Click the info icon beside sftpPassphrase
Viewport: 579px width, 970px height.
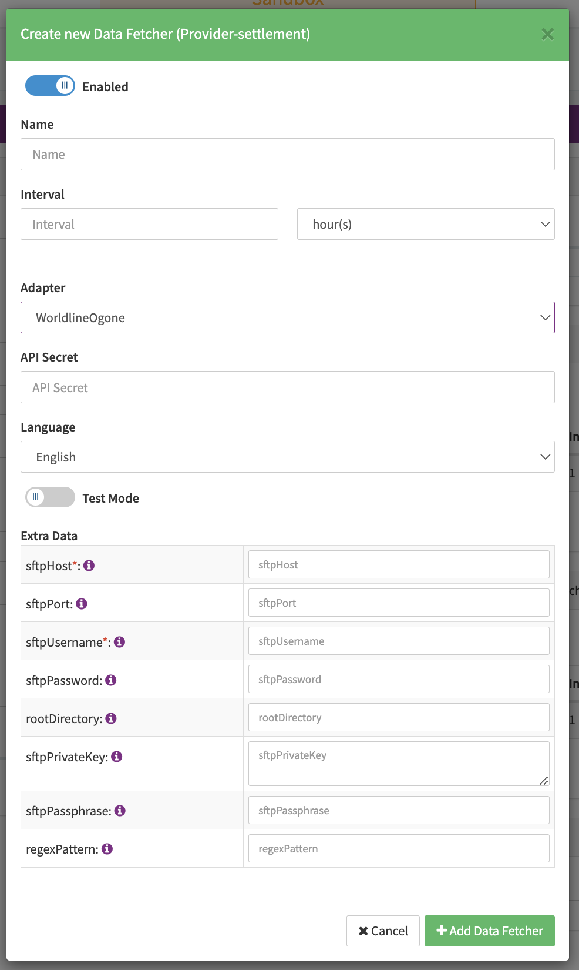coord(120,811)
